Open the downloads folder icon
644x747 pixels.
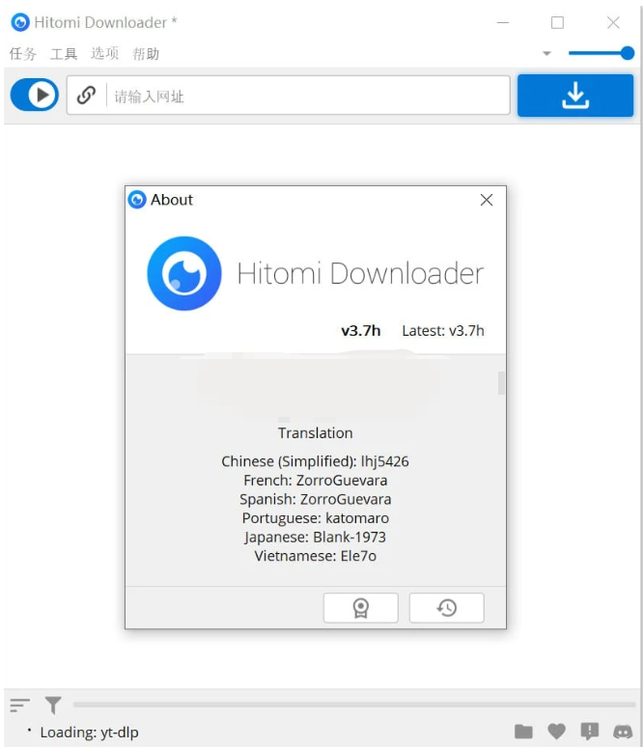point(523,732)
